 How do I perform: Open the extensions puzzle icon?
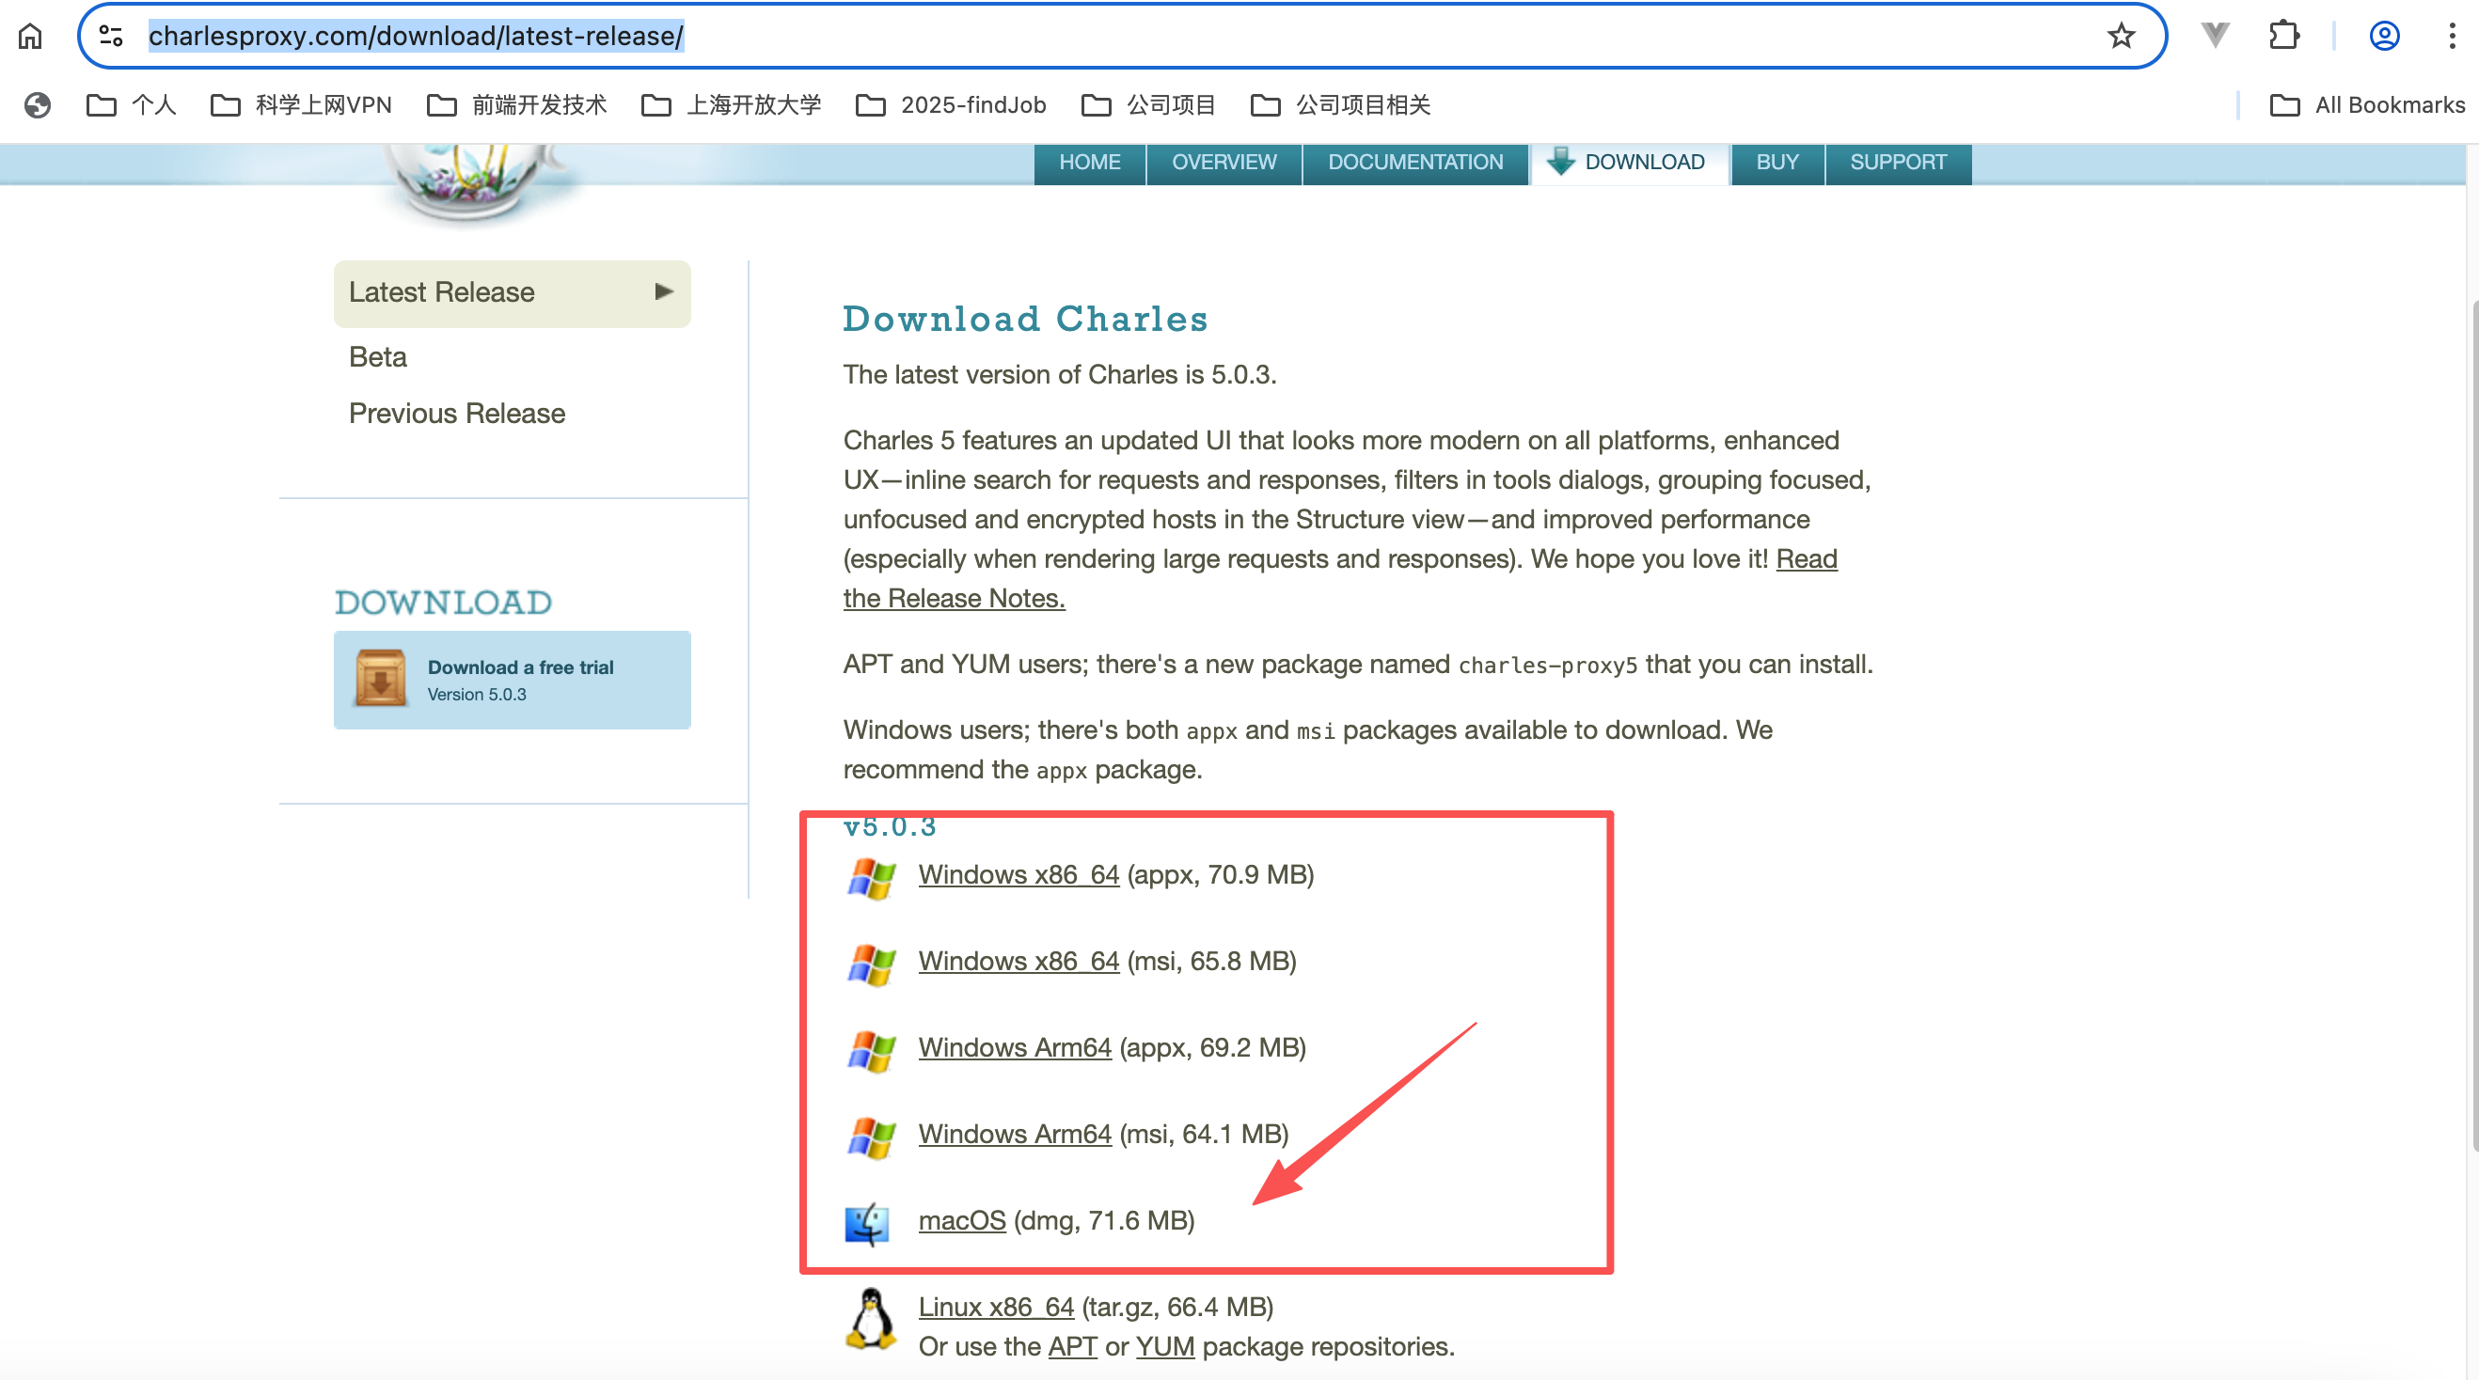[2283, 37]
